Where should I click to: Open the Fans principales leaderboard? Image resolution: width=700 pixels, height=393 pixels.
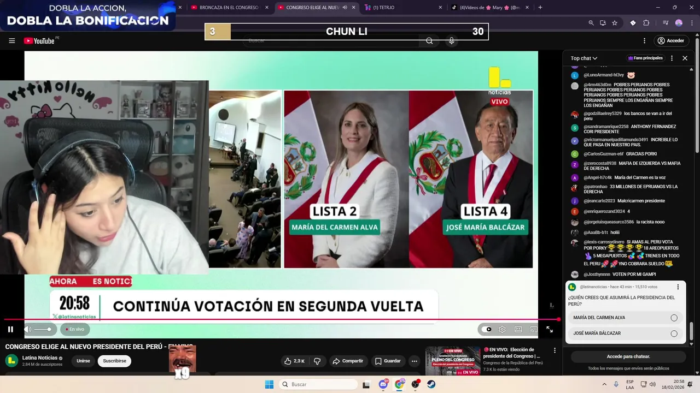[x=645, y=58]
